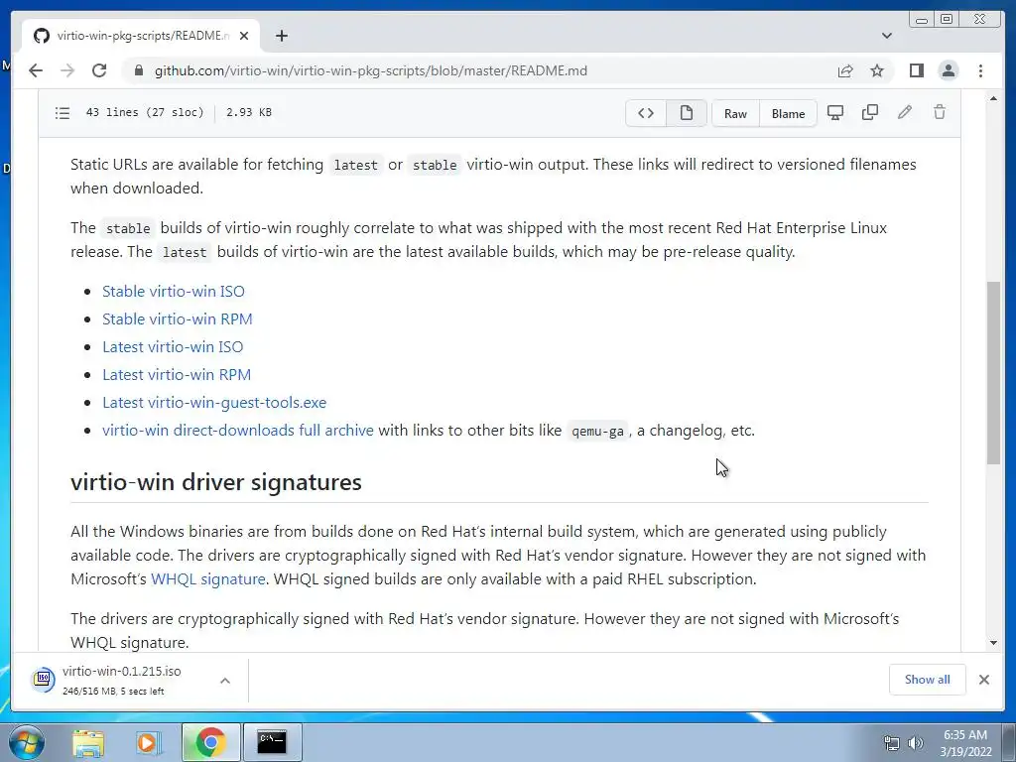This screenshot has height=762, width=1016.
Task: Display the source blob view
Action: [646, 113]
